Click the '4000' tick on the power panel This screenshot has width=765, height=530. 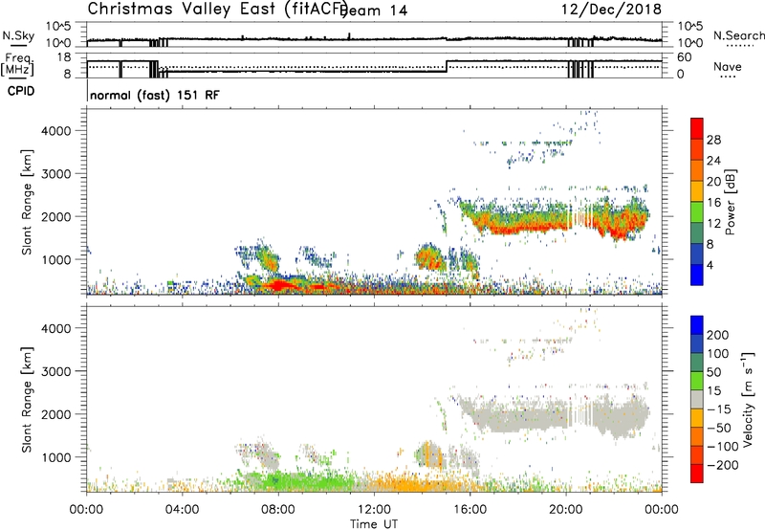click(x=56, y=131)
